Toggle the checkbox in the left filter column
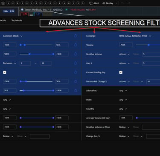Viewport: 160px width, 156px height. [5, 72]
